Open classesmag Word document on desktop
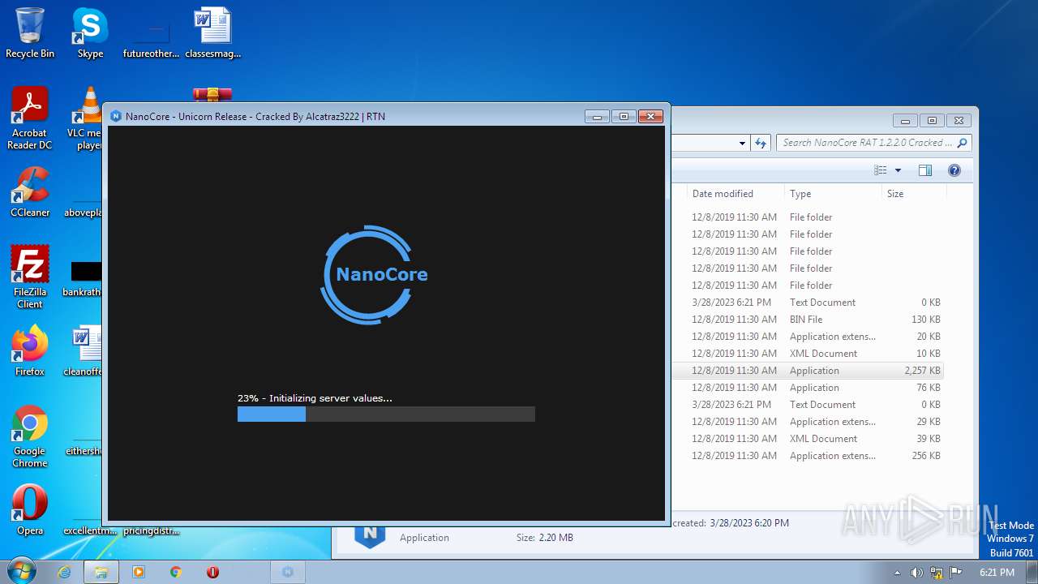Image resolution: width=1038 pixels, height=584 pixels. point(212,33)
